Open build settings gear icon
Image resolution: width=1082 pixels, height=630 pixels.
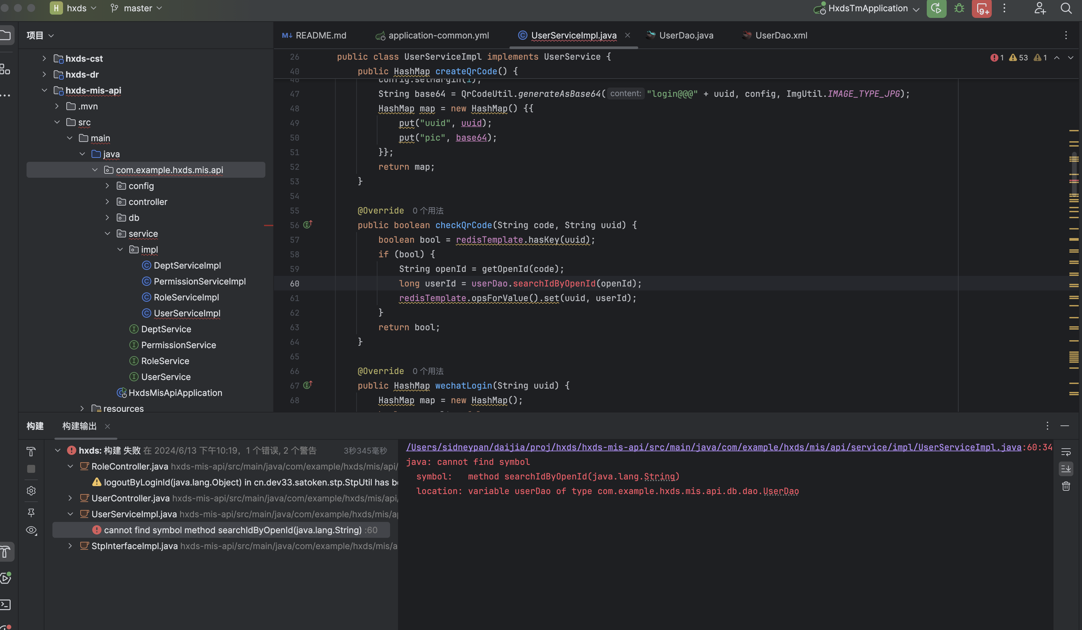click(x=31, y=490)
